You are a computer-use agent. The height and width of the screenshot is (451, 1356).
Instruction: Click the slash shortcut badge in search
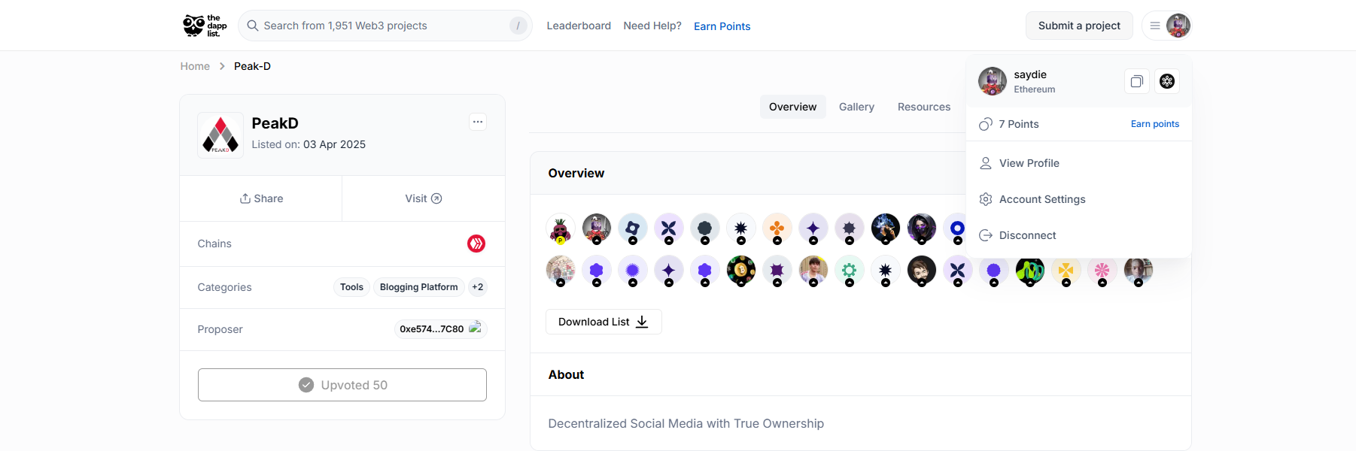point(518,26)
